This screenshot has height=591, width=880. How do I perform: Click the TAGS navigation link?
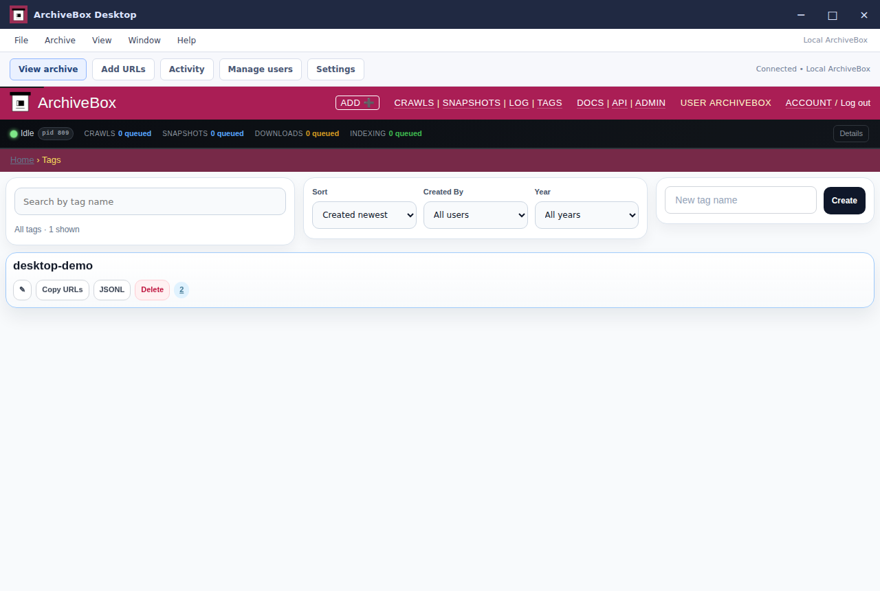tap(549, 103)
